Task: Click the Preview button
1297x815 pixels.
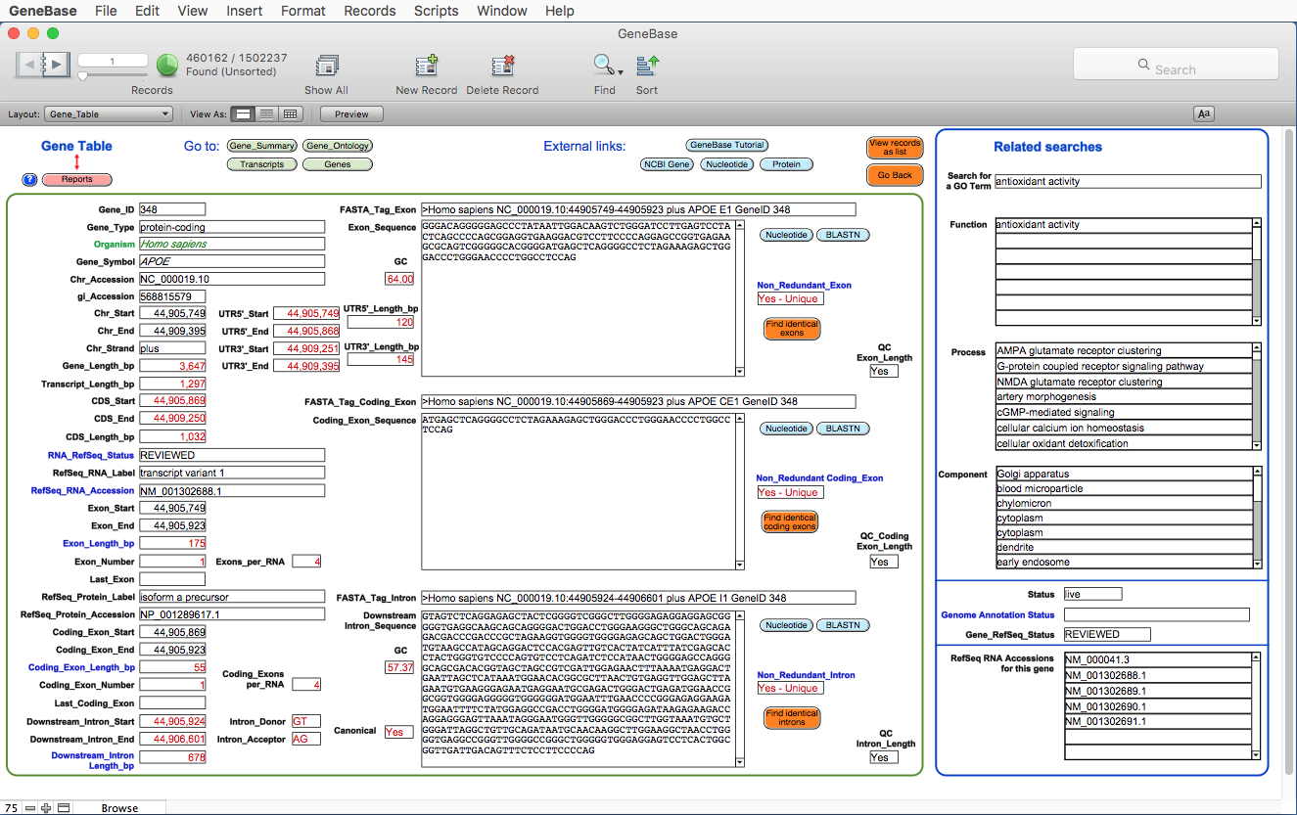Action: click(x=351, y=114)
